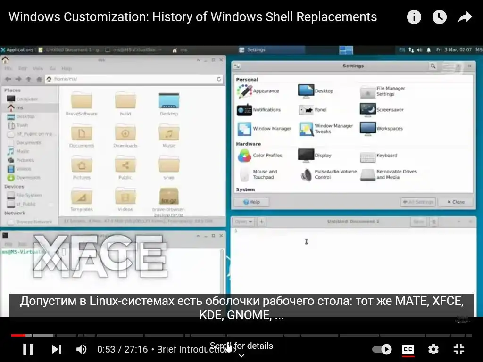Open Panel settings
The height and width of the screenshot is (362, 483).
pos(312,110)
